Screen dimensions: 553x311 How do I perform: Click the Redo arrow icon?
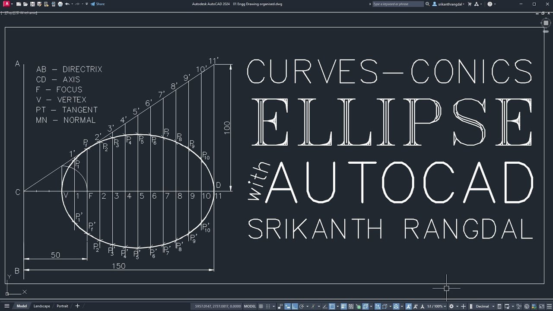click(x=77, y=4)
